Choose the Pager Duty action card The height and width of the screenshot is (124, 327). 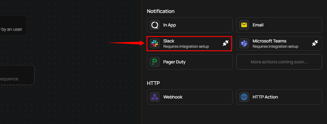(190, 62)
